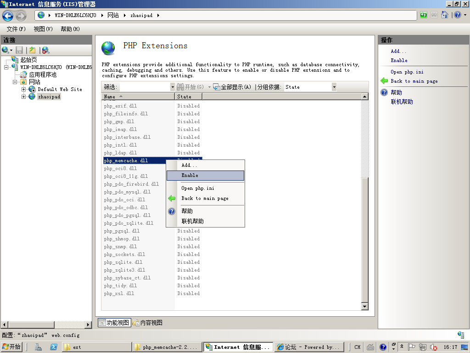
Task: Click the 开始(G) go button
Action: (190, 87)
